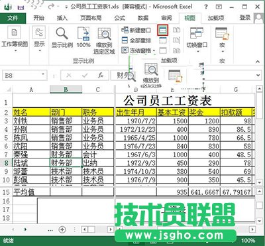Viewport: 265px width, 246px height.
Task: Click the Enter checkmark in formula bar
Action: tap(85, 76)
